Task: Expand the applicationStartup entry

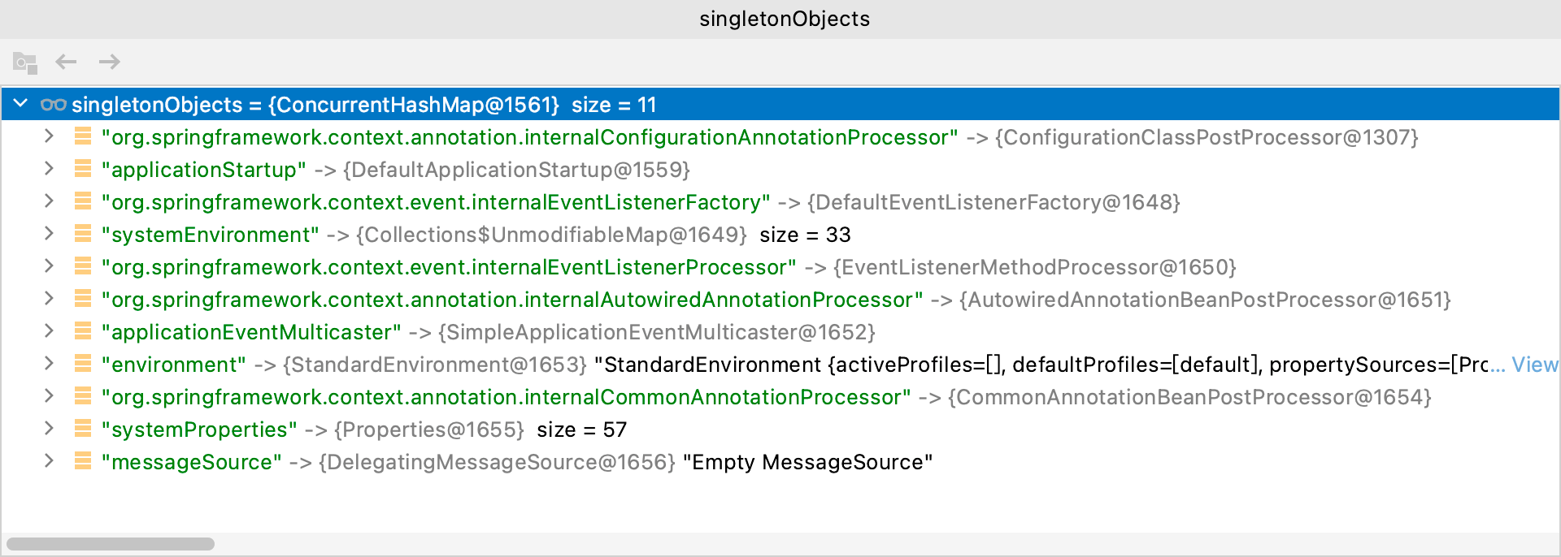Action: tap(49, 169)
